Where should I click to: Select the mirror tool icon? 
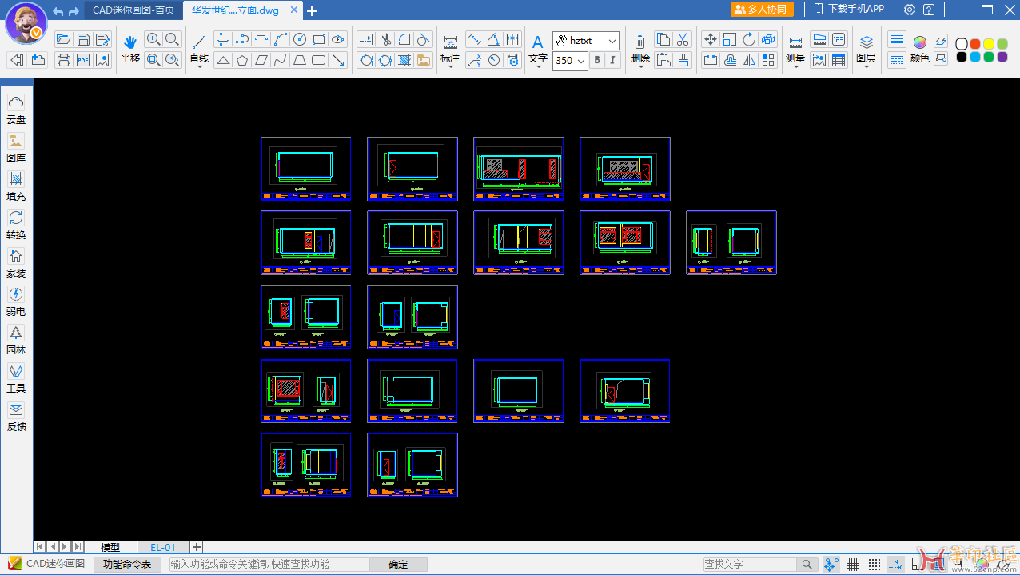(x=749, y=60)
